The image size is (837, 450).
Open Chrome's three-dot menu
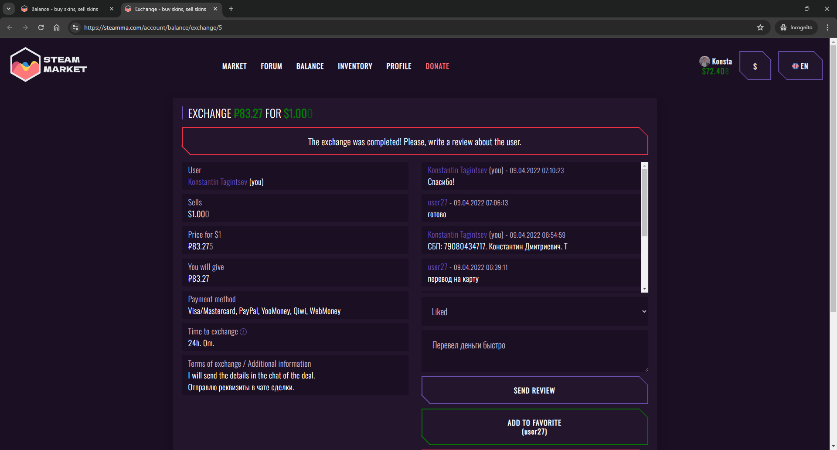pos(827,27)
